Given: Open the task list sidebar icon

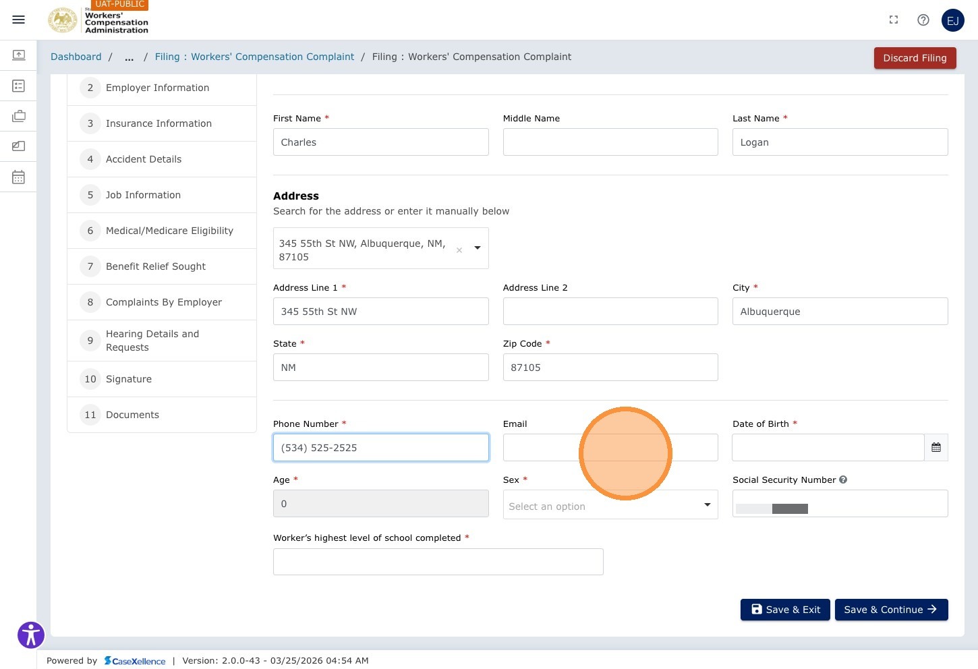Looking at the screenshot, I should pos(19,86).
